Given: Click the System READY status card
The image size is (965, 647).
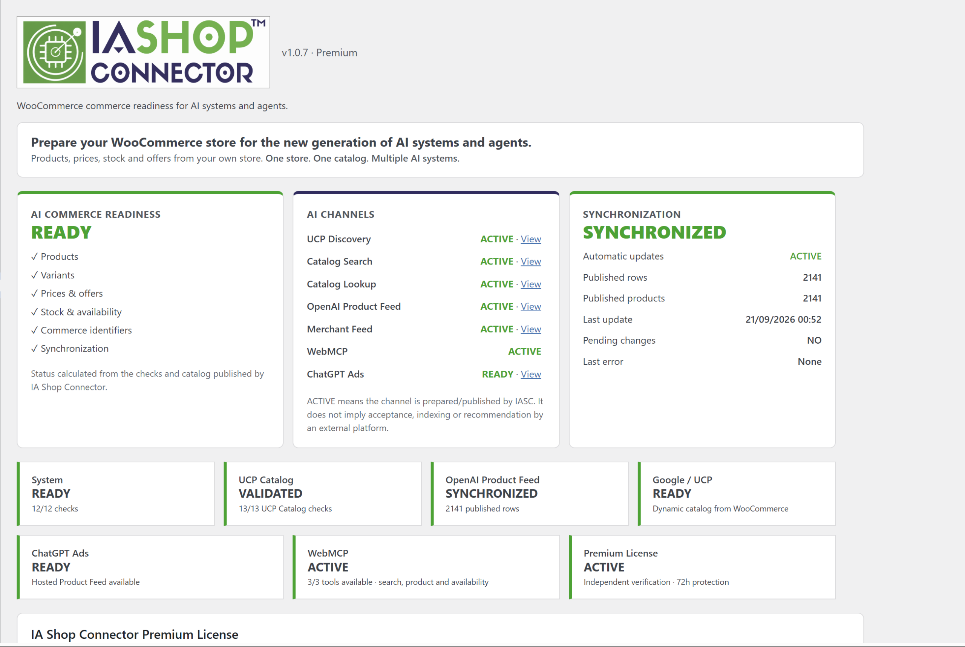Looking at the screenshot, I should [116, 494].
